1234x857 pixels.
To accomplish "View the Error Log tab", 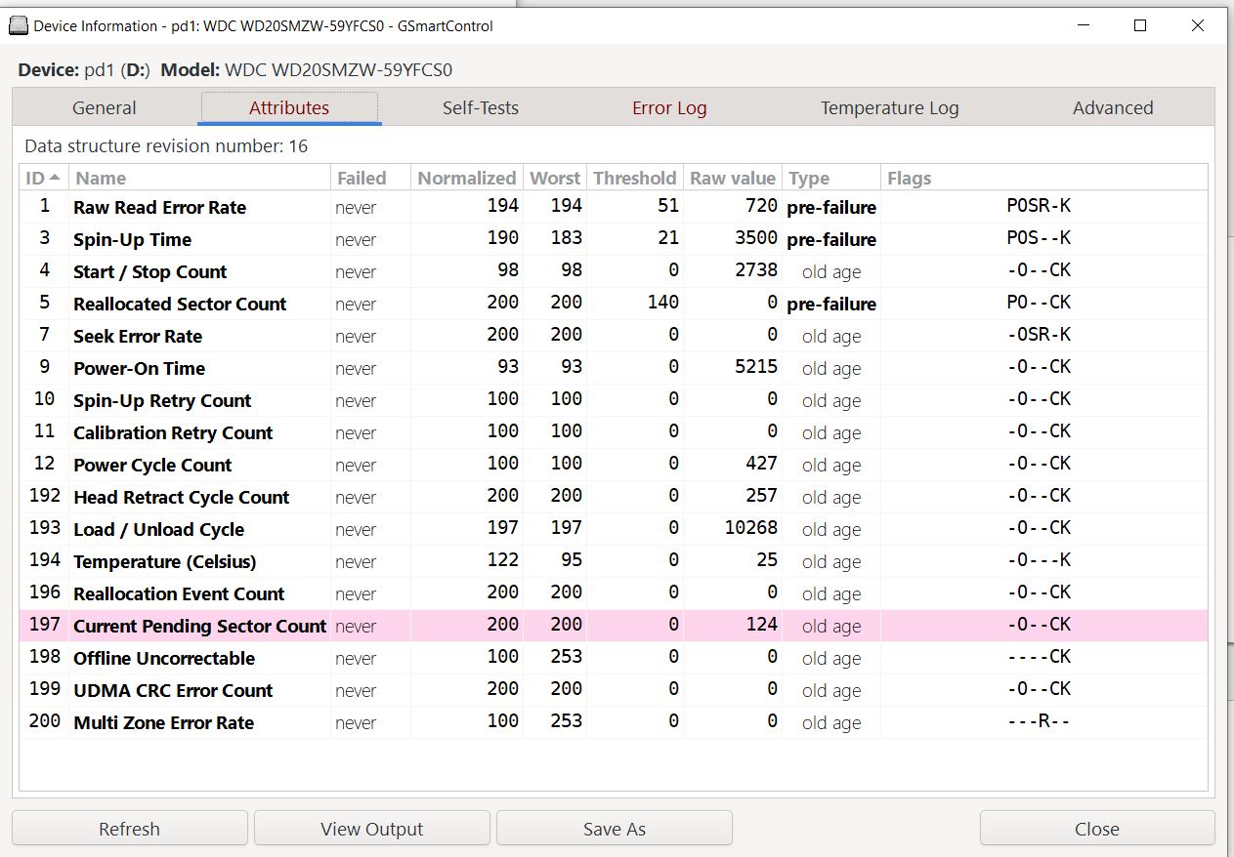I will click(669, 108).
